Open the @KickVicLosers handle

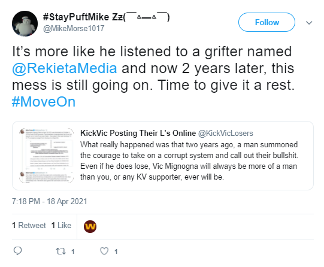[x=226, y=133]
